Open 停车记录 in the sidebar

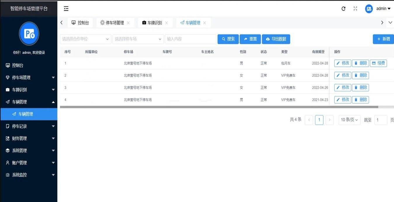point(29,126)
